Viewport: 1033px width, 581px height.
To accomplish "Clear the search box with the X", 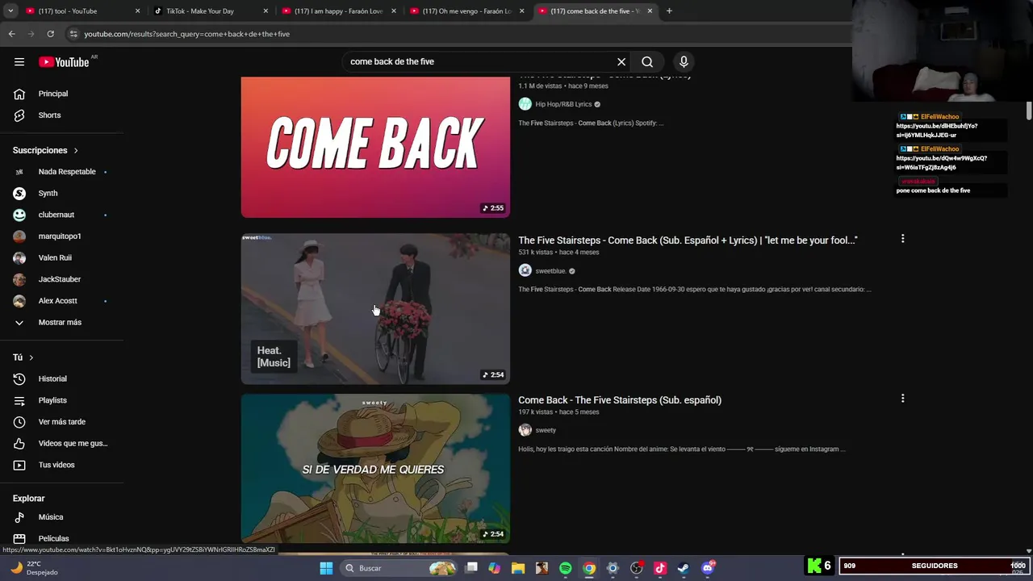I will click(621, 62).
